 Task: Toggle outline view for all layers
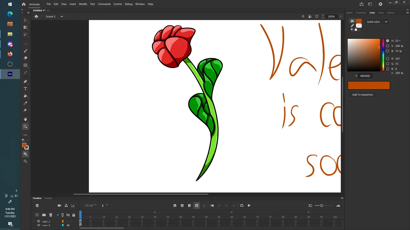point(62,215)
